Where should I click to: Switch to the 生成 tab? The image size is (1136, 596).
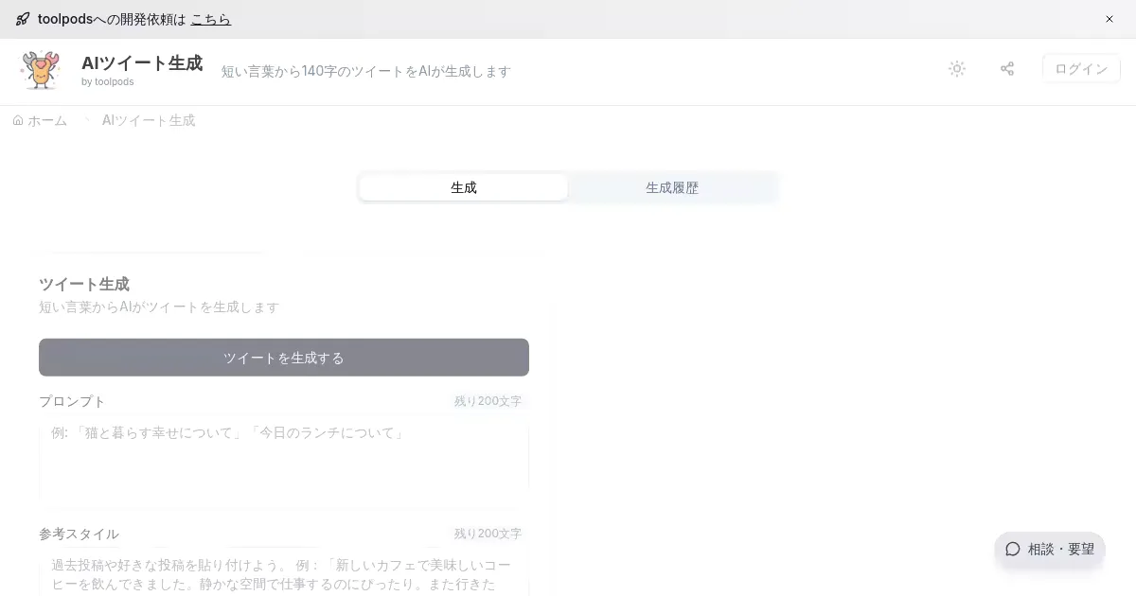[464, 187]
